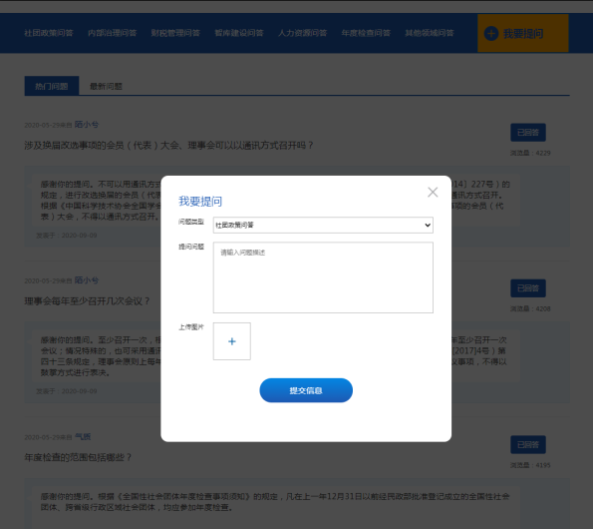Open the 内部治理问答 nav item
The width and height of the screenshot is (593, 529).
click(113, 33)
